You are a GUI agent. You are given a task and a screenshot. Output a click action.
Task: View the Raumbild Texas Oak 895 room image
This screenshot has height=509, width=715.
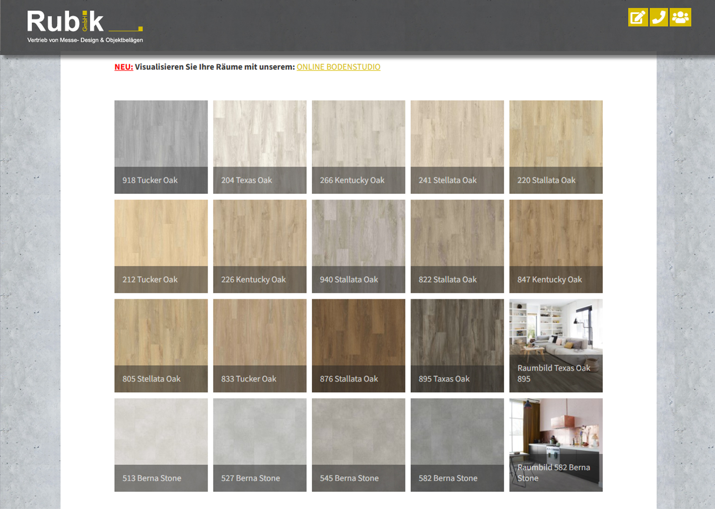tap(556, 345)
